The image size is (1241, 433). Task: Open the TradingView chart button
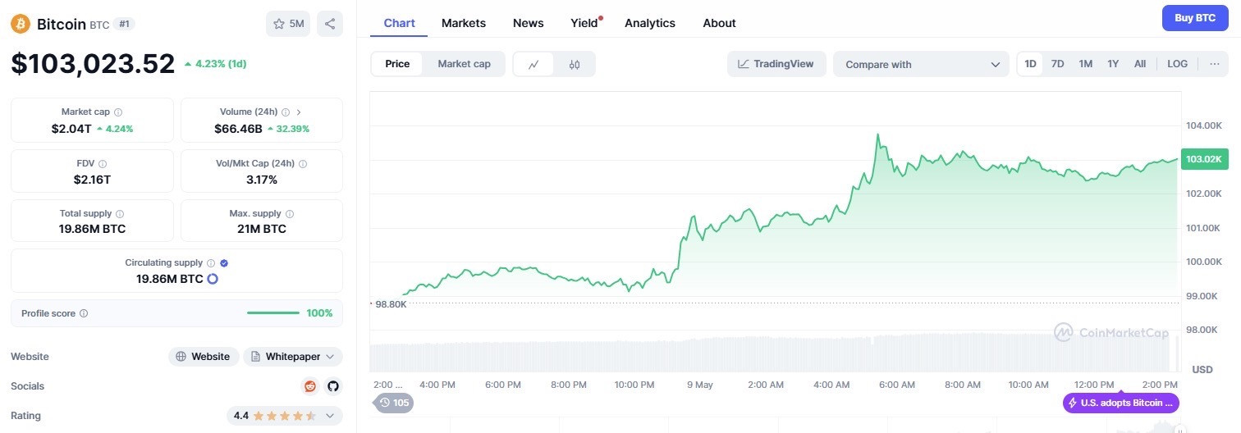[x=776, y=64]
